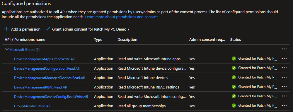Click the checkmark icon for Grant admin consent

pos(47,29)
